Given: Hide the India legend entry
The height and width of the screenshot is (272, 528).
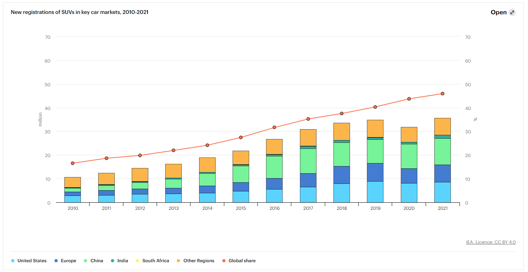Looking at the screenshot, I should click(119, 261).
